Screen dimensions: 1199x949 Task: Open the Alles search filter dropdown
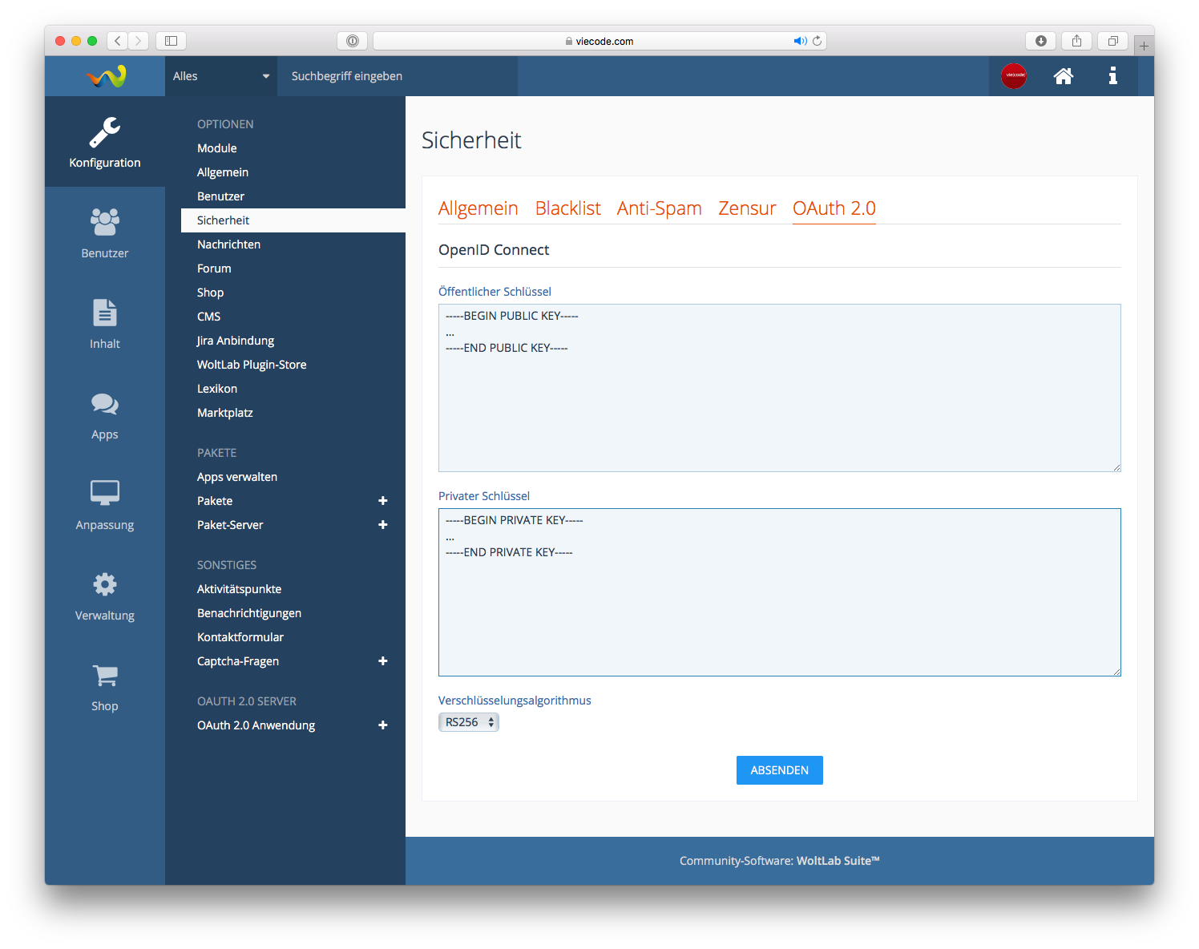(x=220, y=76)
